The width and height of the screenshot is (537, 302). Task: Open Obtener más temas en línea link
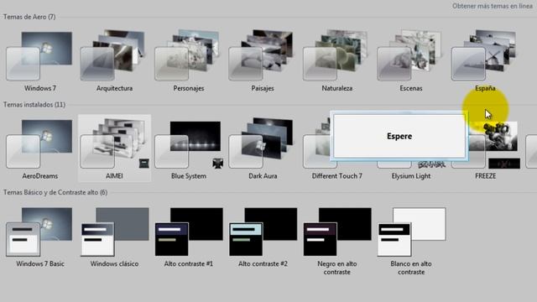click(x=493, y=6)
